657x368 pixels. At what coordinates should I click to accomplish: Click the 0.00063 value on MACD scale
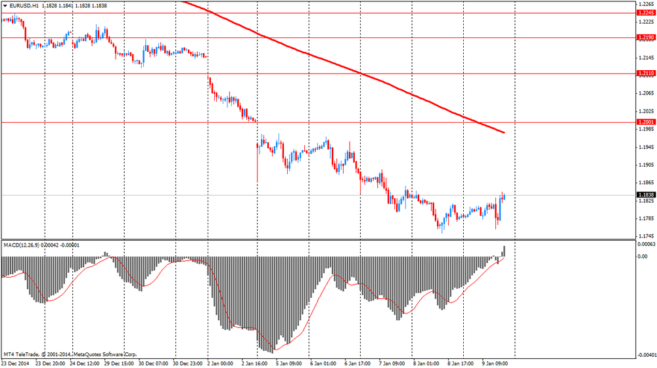[646, 244]
